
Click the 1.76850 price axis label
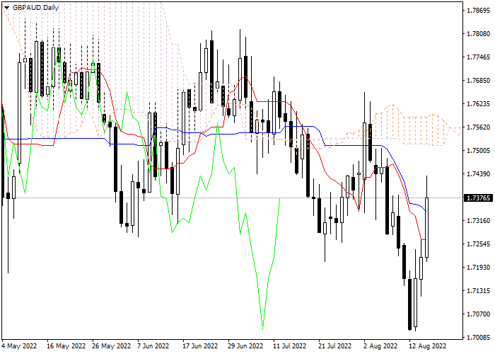(478, 81)
